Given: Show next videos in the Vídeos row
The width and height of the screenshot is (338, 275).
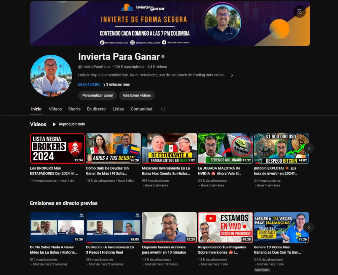Looking at the screenshot, I should (309, 148).
